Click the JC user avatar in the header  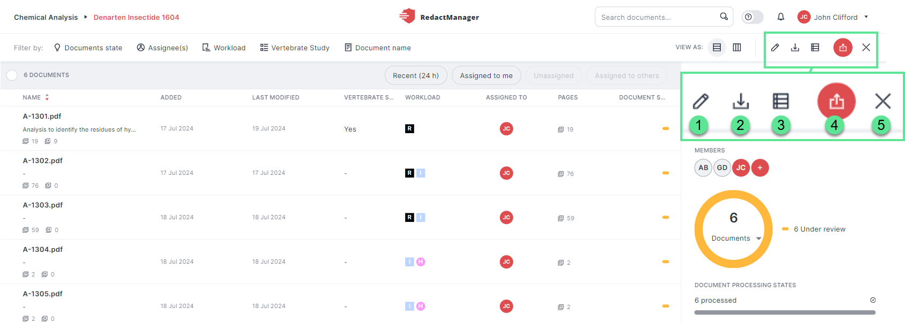(x=804, y=17)
